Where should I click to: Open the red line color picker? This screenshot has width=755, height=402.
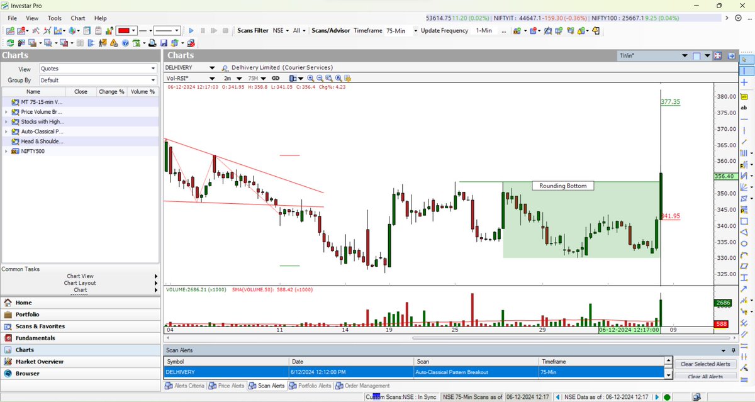pyautogui.click(x=126, y=30)
